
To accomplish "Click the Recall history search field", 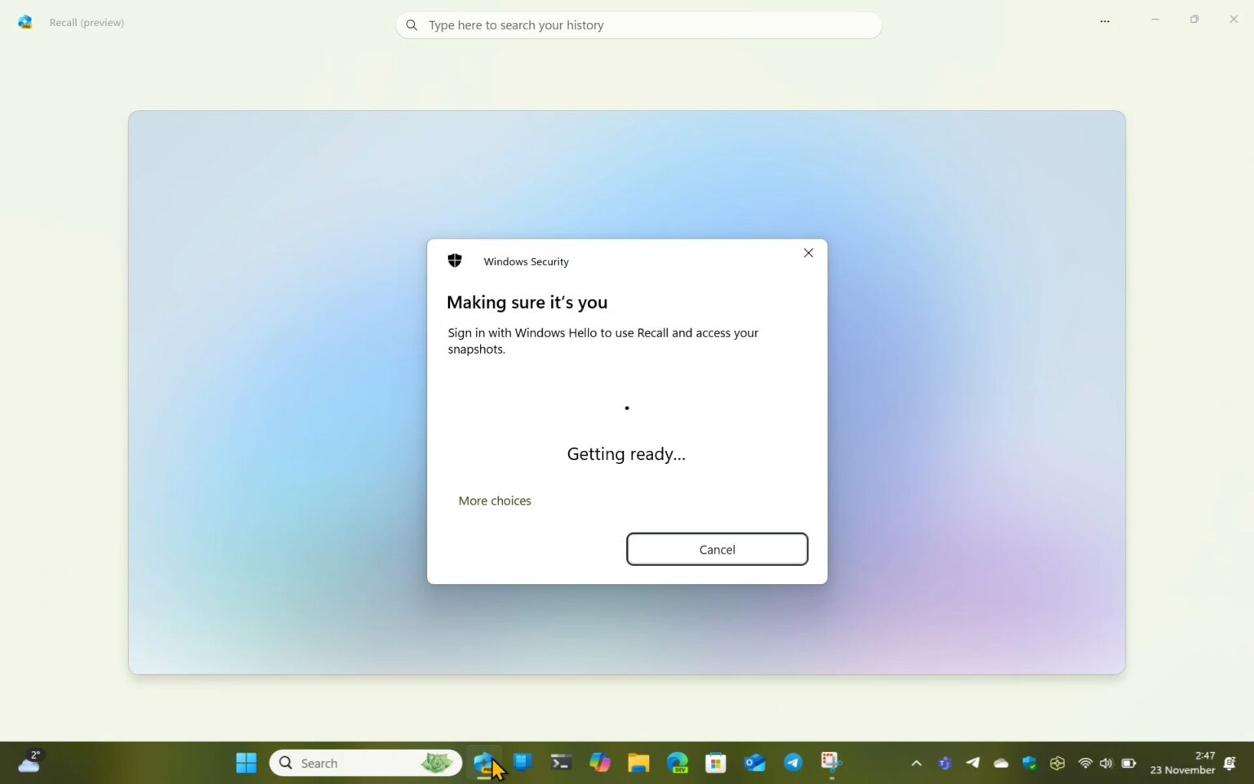I will click(639, 25).
